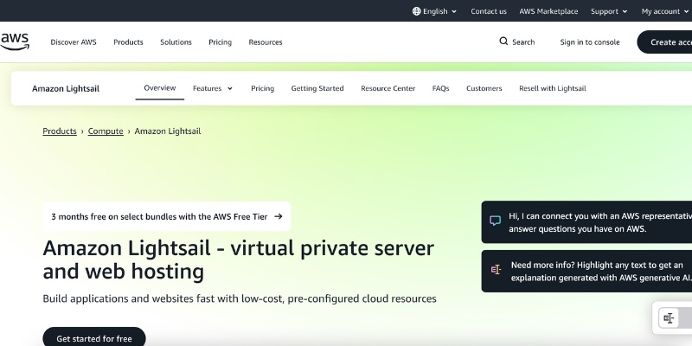Expand the Features submenu

pyautogui.click(x=212, y=88)
